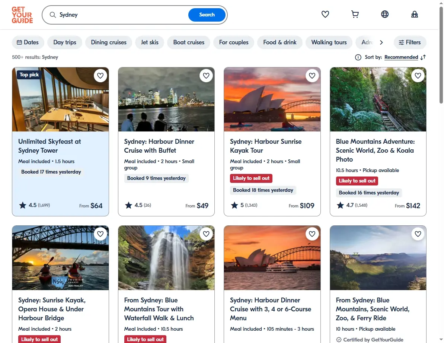
Task: Select the Jet skis filter chip
Action: click(150, 42)
